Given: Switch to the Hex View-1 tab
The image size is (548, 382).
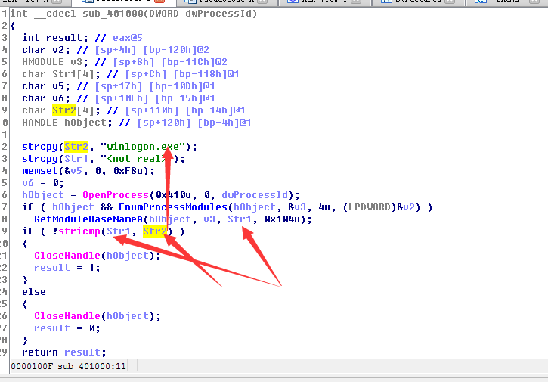Looking at the screenshot, I should 321,2.
